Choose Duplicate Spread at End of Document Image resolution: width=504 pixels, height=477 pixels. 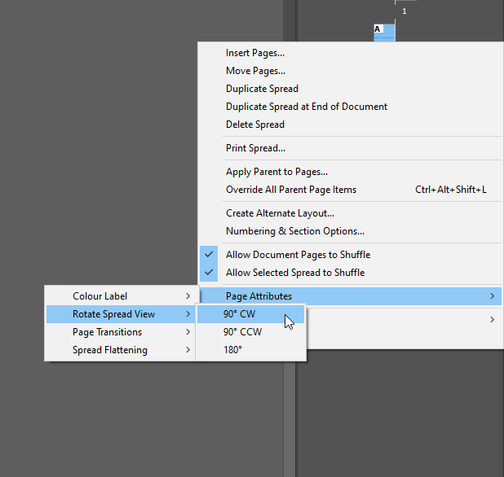point(306,107)
